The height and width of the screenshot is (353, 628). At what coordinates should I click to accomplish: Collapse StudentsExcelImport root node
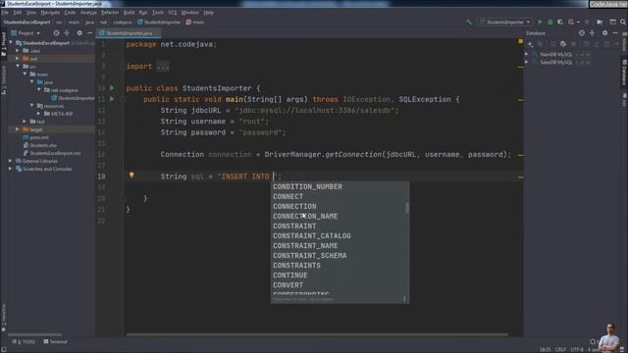(11, 43)
